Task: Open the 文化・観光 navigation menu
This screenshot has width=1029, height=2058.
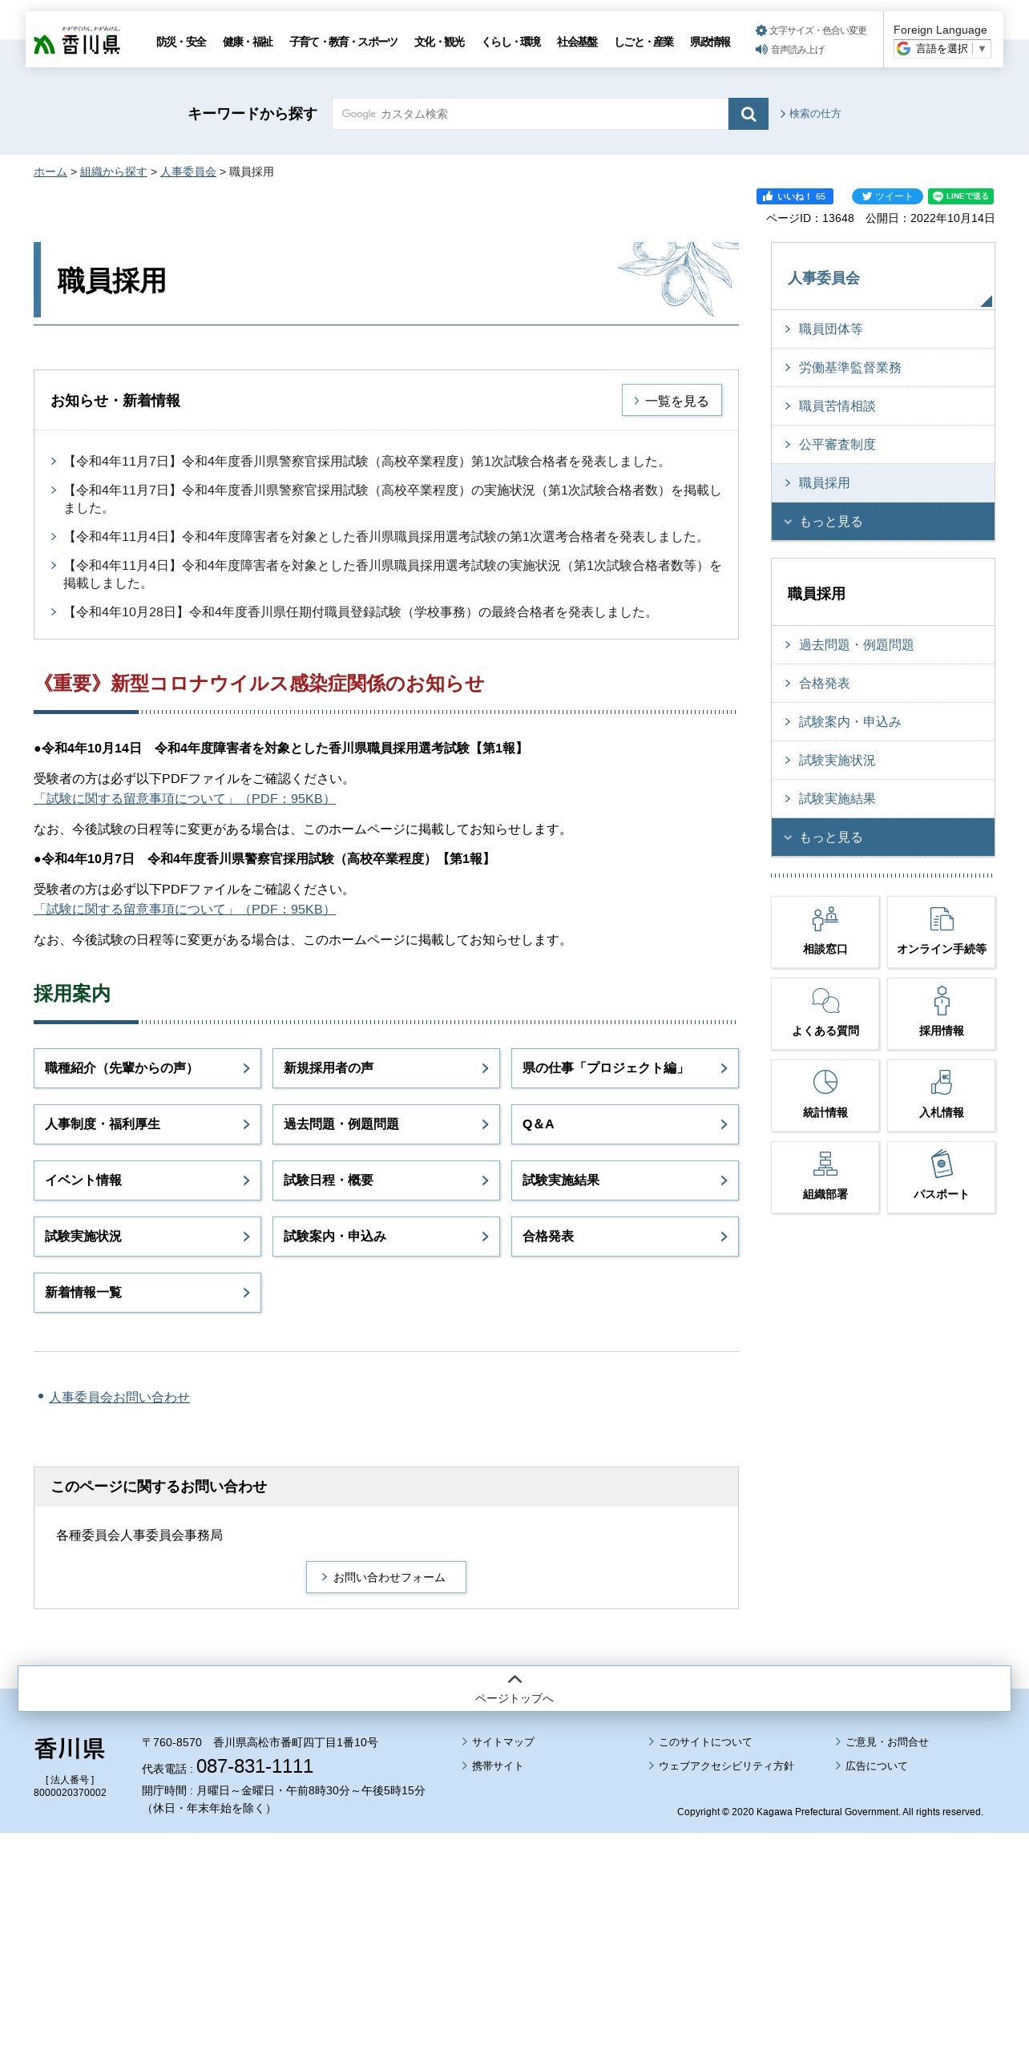Action: [x=439, y=42]
